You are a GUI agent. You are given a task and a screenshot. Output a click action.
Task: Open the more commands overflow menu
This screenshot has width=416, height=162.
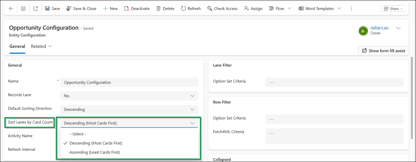352,9
